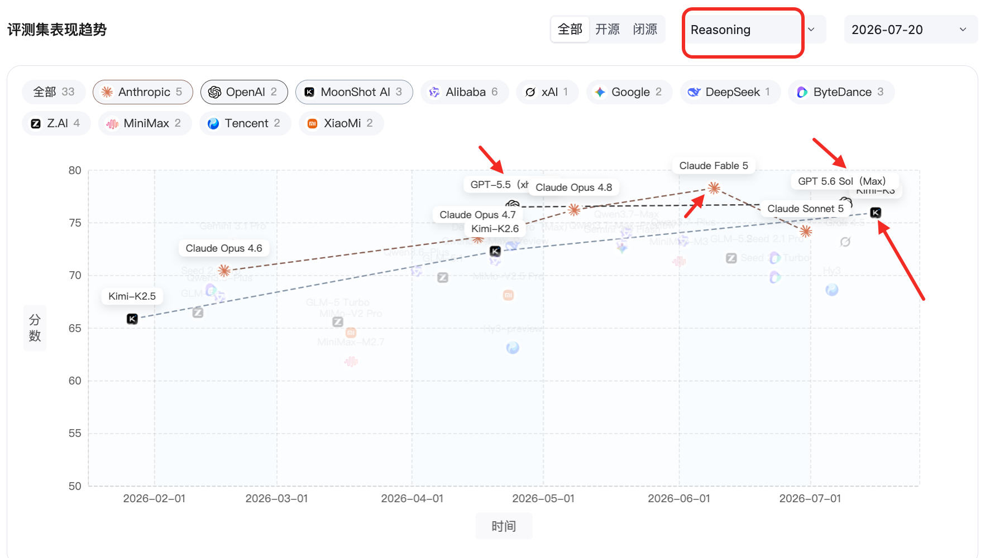Image resolution: width=985 pixels, height=558 pixels.
Task: Click the Claude Fable 5 label
Action: tap(714, 166)
